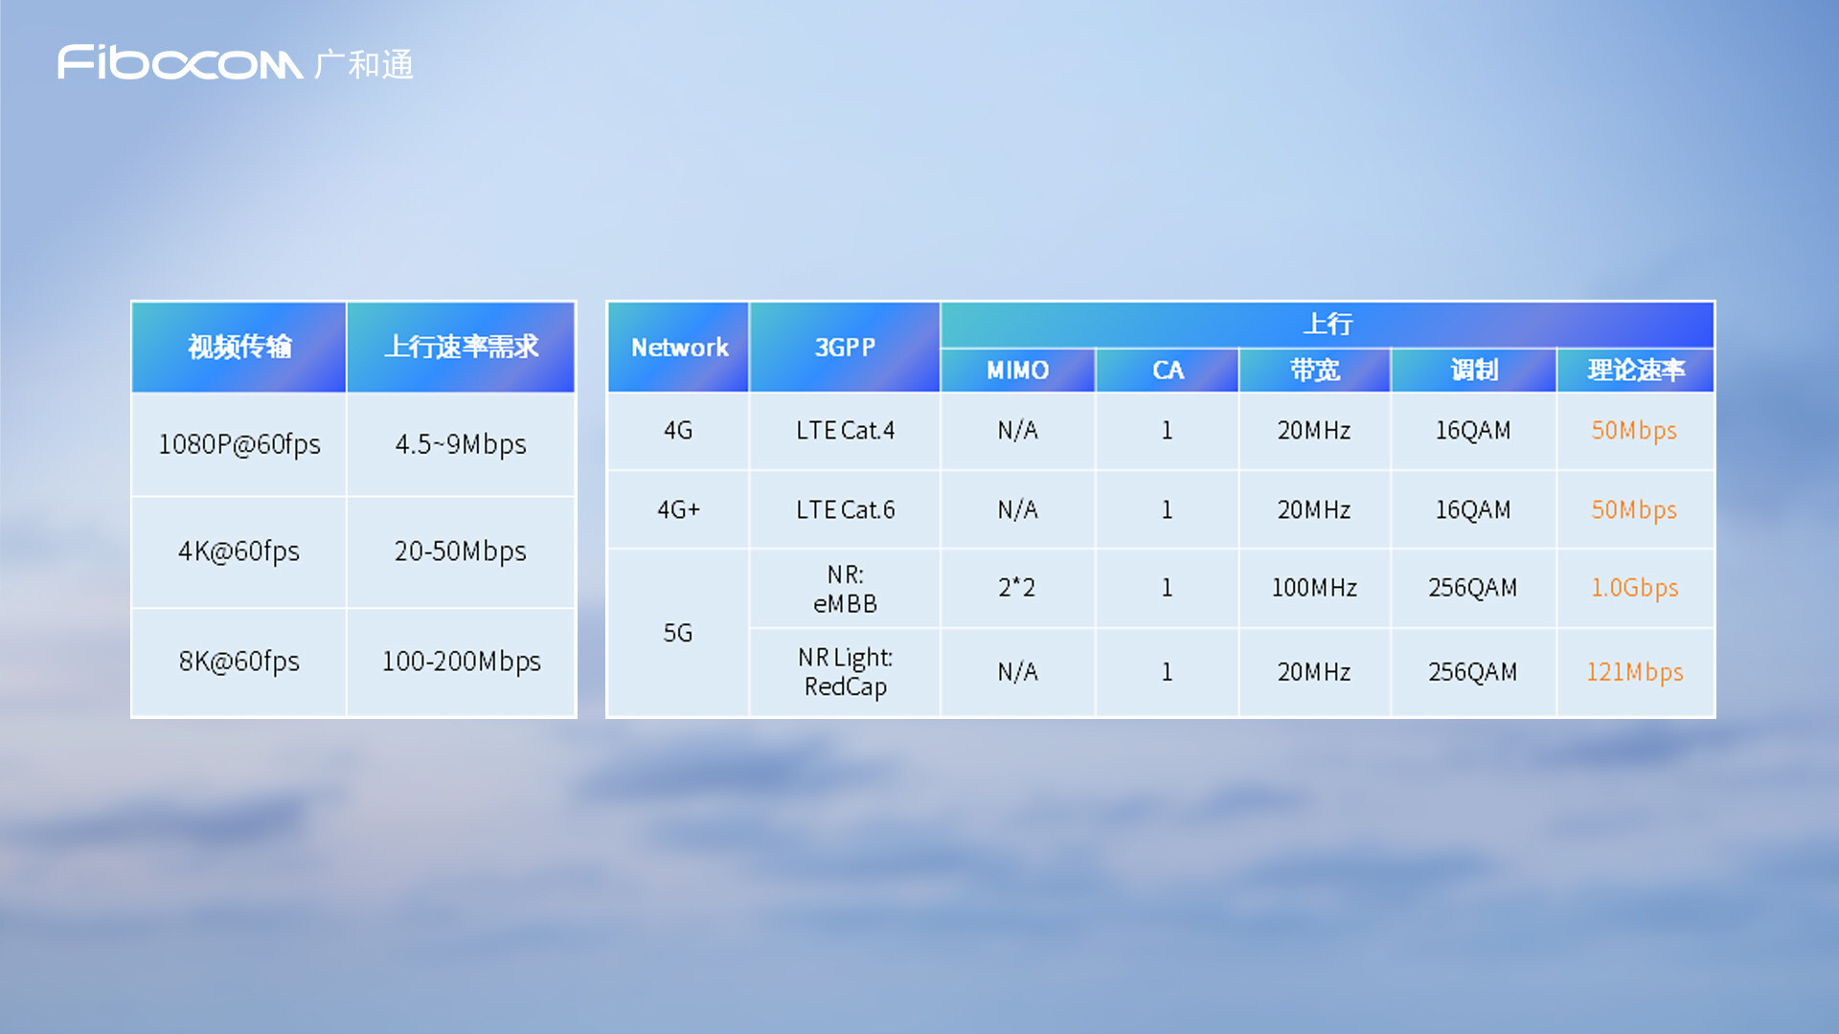Viewport: 1839px width, 1034px height.
Task: Click the 调制 column header
Action: pyautogui.click(x=1473, y=371)
